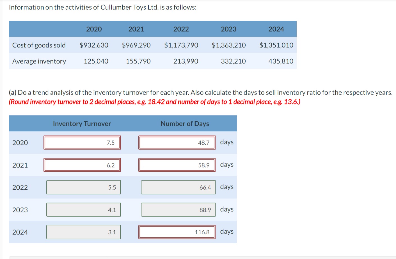Viewport: 396px width, 259px height.
Task: Click the 2023 row label in answer table
Action: 20,210
